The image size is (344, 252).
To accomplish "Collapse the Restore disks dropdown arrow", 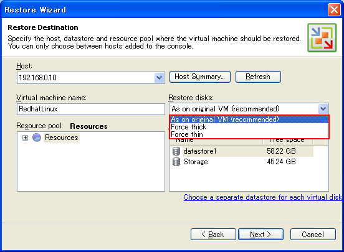I will click(x=323, y=109).
